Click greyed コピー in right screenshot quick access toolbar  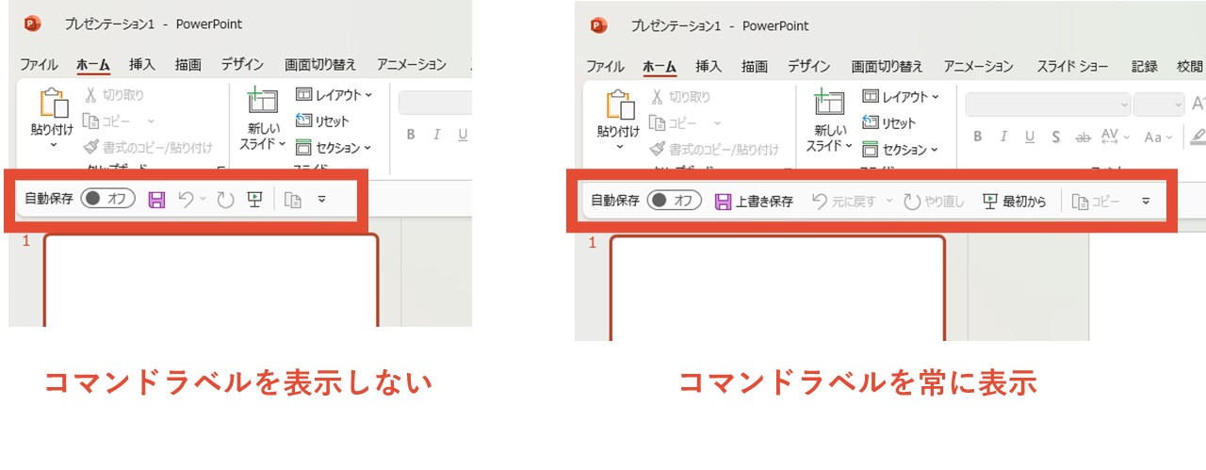[x=1097, y=202]
